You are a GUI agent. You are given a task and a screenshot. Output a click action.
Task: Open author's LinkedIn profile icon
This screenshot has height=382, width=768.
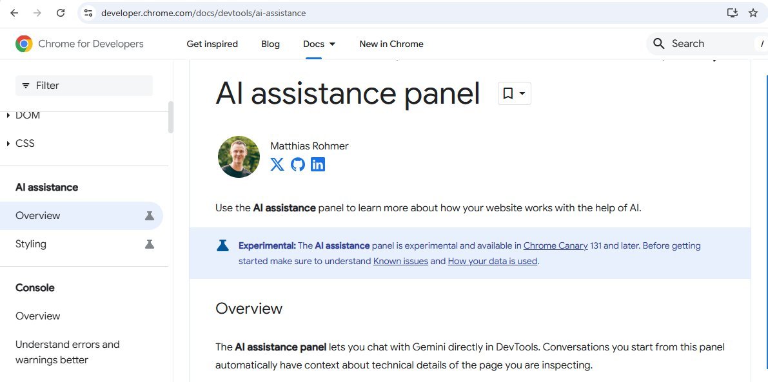(318, 164)
